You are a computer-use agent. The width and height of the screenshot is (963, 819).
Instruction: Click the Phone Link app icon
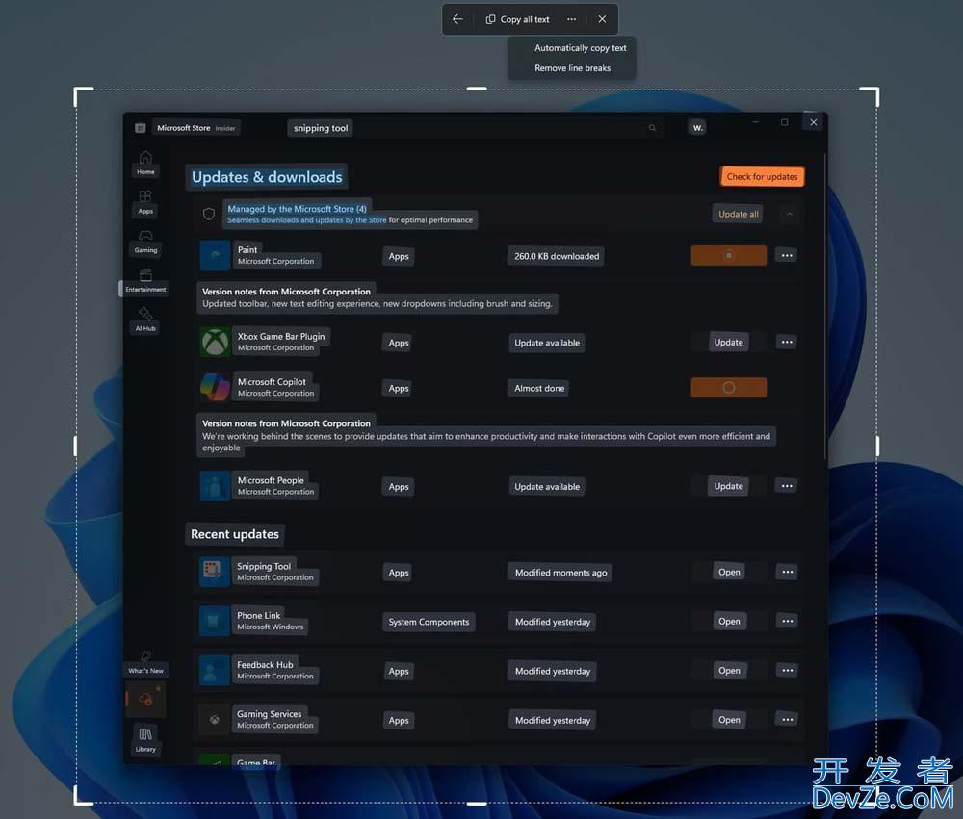215,621
